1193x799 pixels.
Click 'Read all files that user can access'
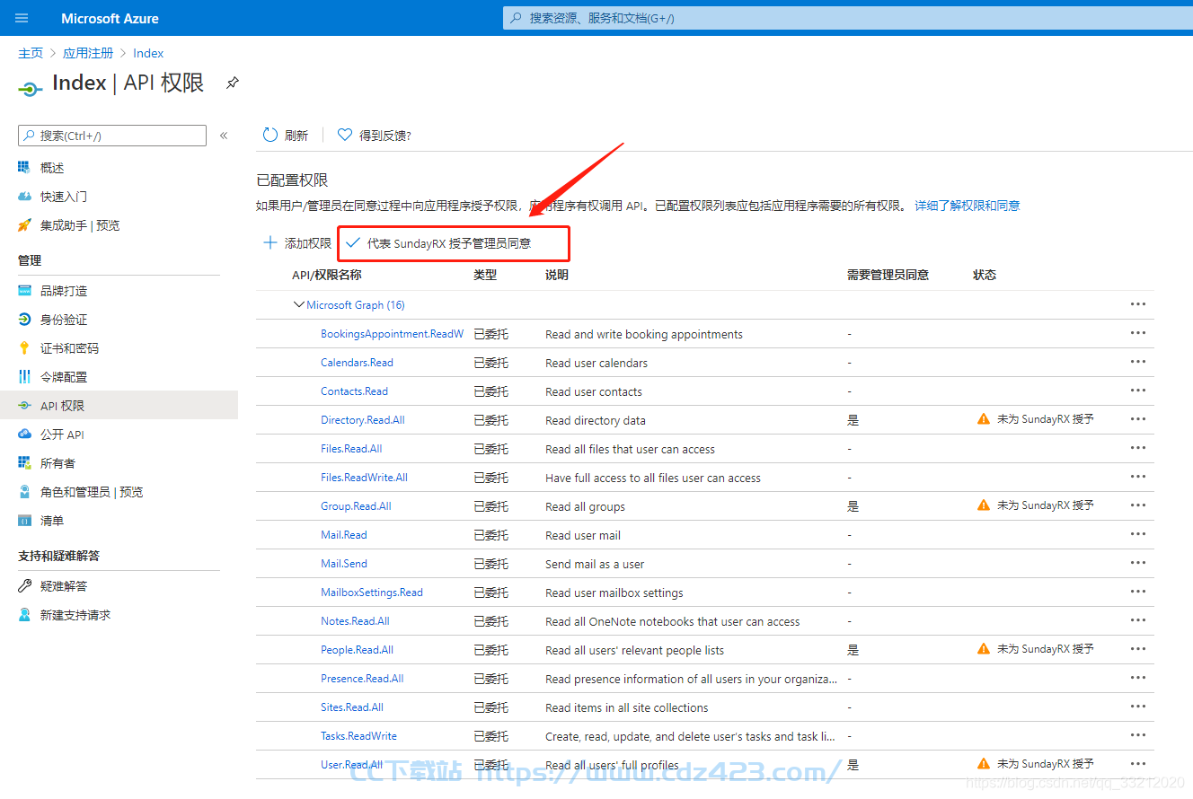(x=630, y=449)
